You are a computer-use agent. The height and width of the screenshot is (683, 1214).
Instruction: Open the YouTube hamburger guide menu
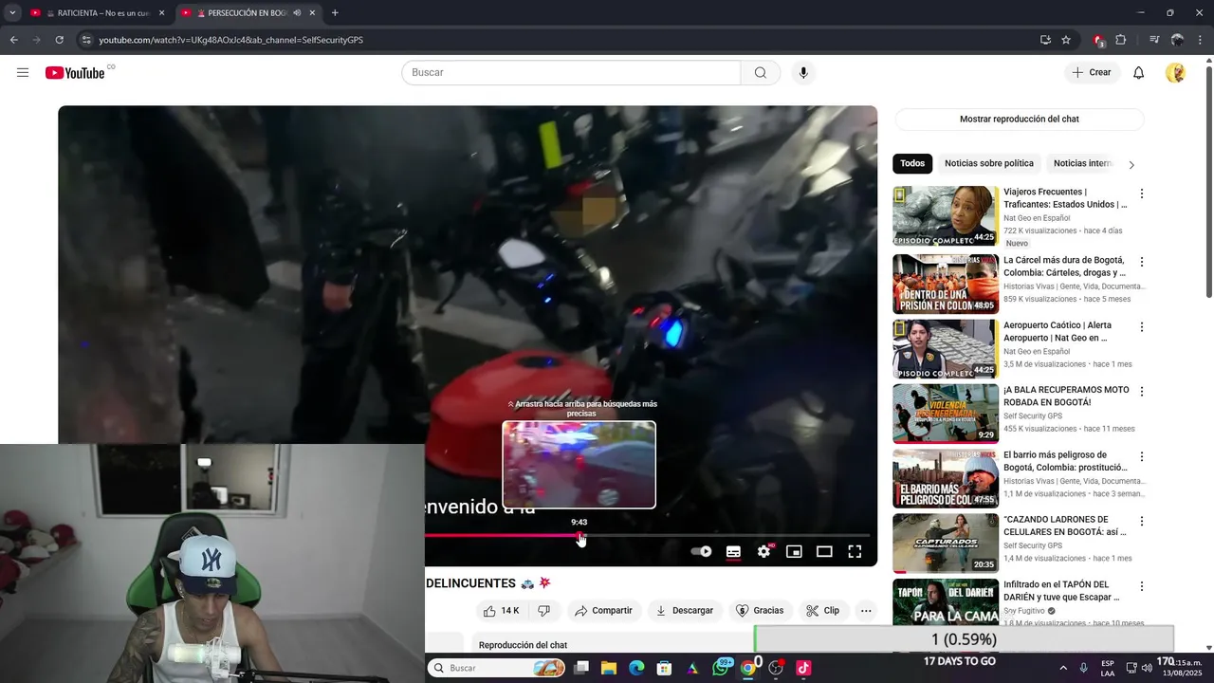click(x=23, y=73)
